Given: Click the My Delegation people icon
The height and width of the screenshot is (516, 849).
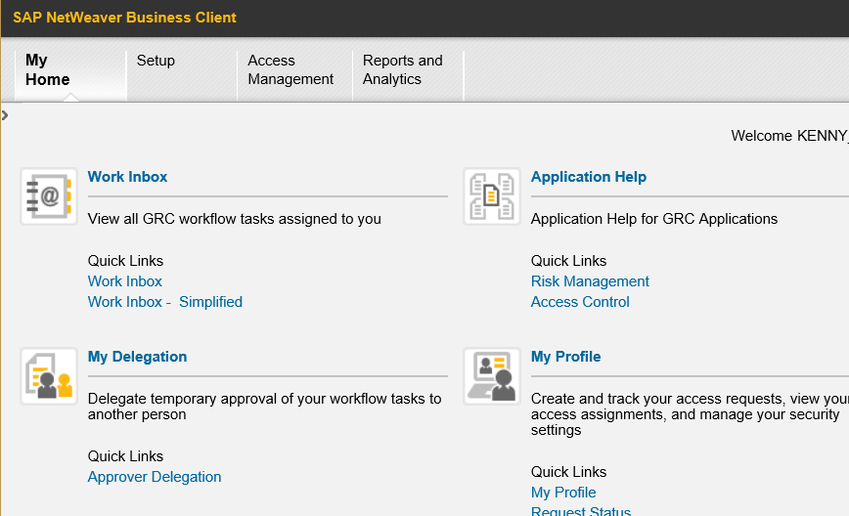Looking at the screenshot, I should tap(49, 376).
